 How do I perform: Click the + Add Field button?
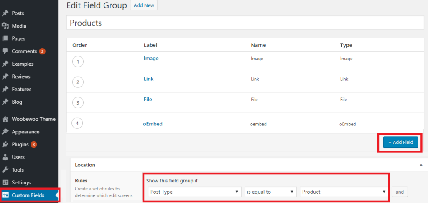pyautogui.click(x=400, y=142)
